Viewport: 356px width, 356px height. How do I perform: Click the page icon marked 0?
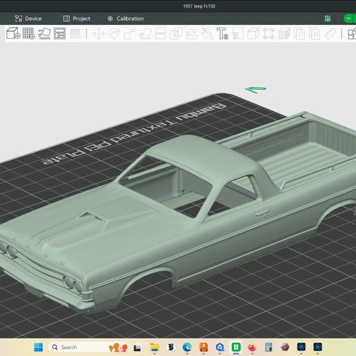[299, 34]
